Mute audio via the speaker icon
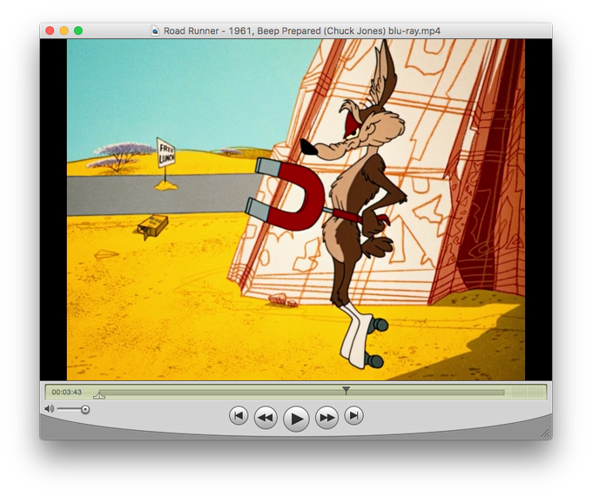 49,409
